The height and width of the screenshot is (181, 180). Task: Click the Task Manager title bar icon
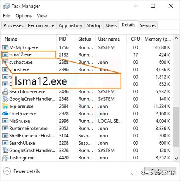[x=7, y=6]
